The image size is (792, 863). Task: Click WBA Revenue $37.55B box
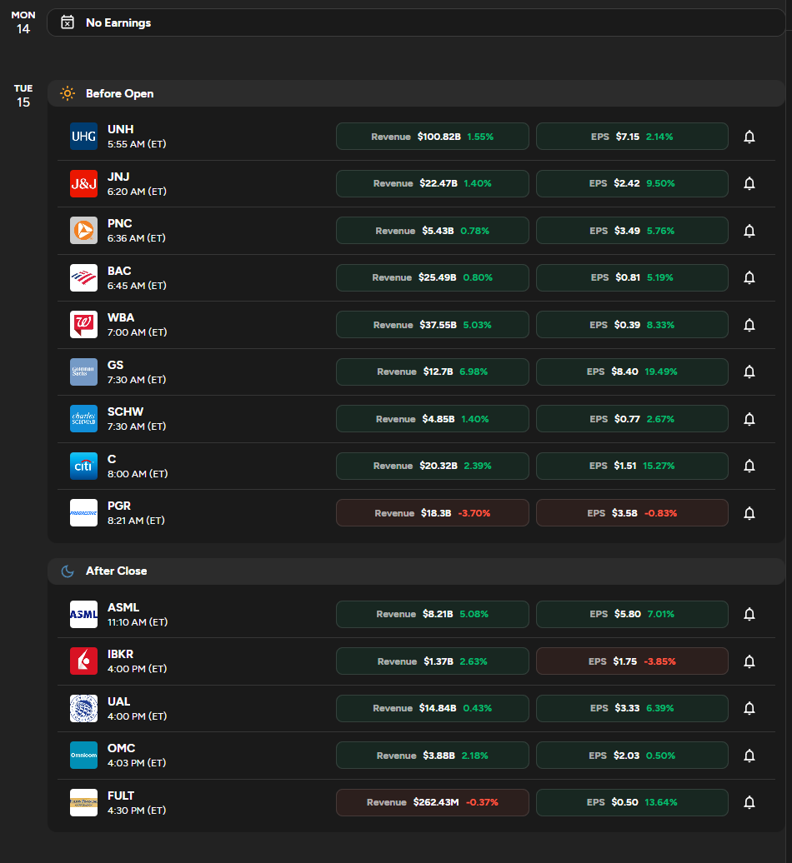[433, 325]
